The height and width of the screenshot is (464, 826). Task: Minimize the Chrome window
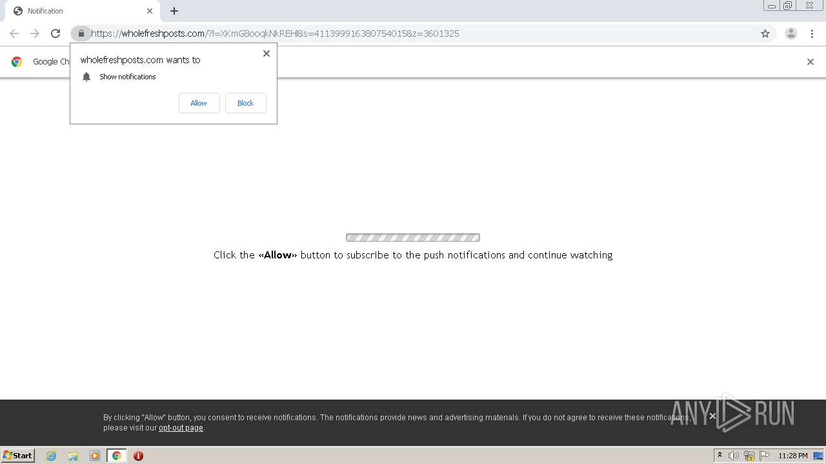[772, 6]
